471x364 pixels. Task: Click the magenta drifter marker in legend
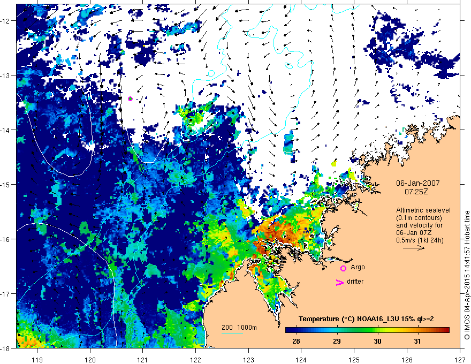[x=339, y=282]
